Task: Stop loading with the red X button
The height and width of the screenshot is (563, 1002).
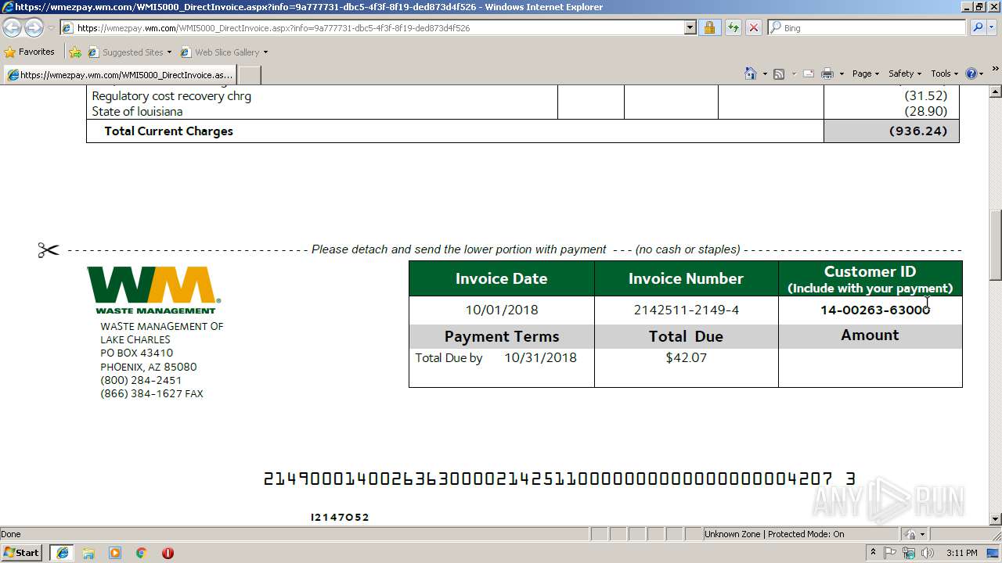Action: 753,28
